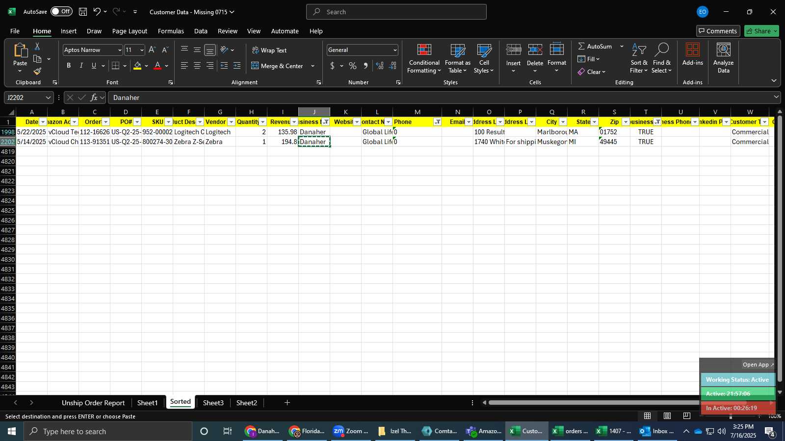The image size is (785, 441).
Task: Open the Vendor column filter dropdown
Action: (x=231, y=122)
